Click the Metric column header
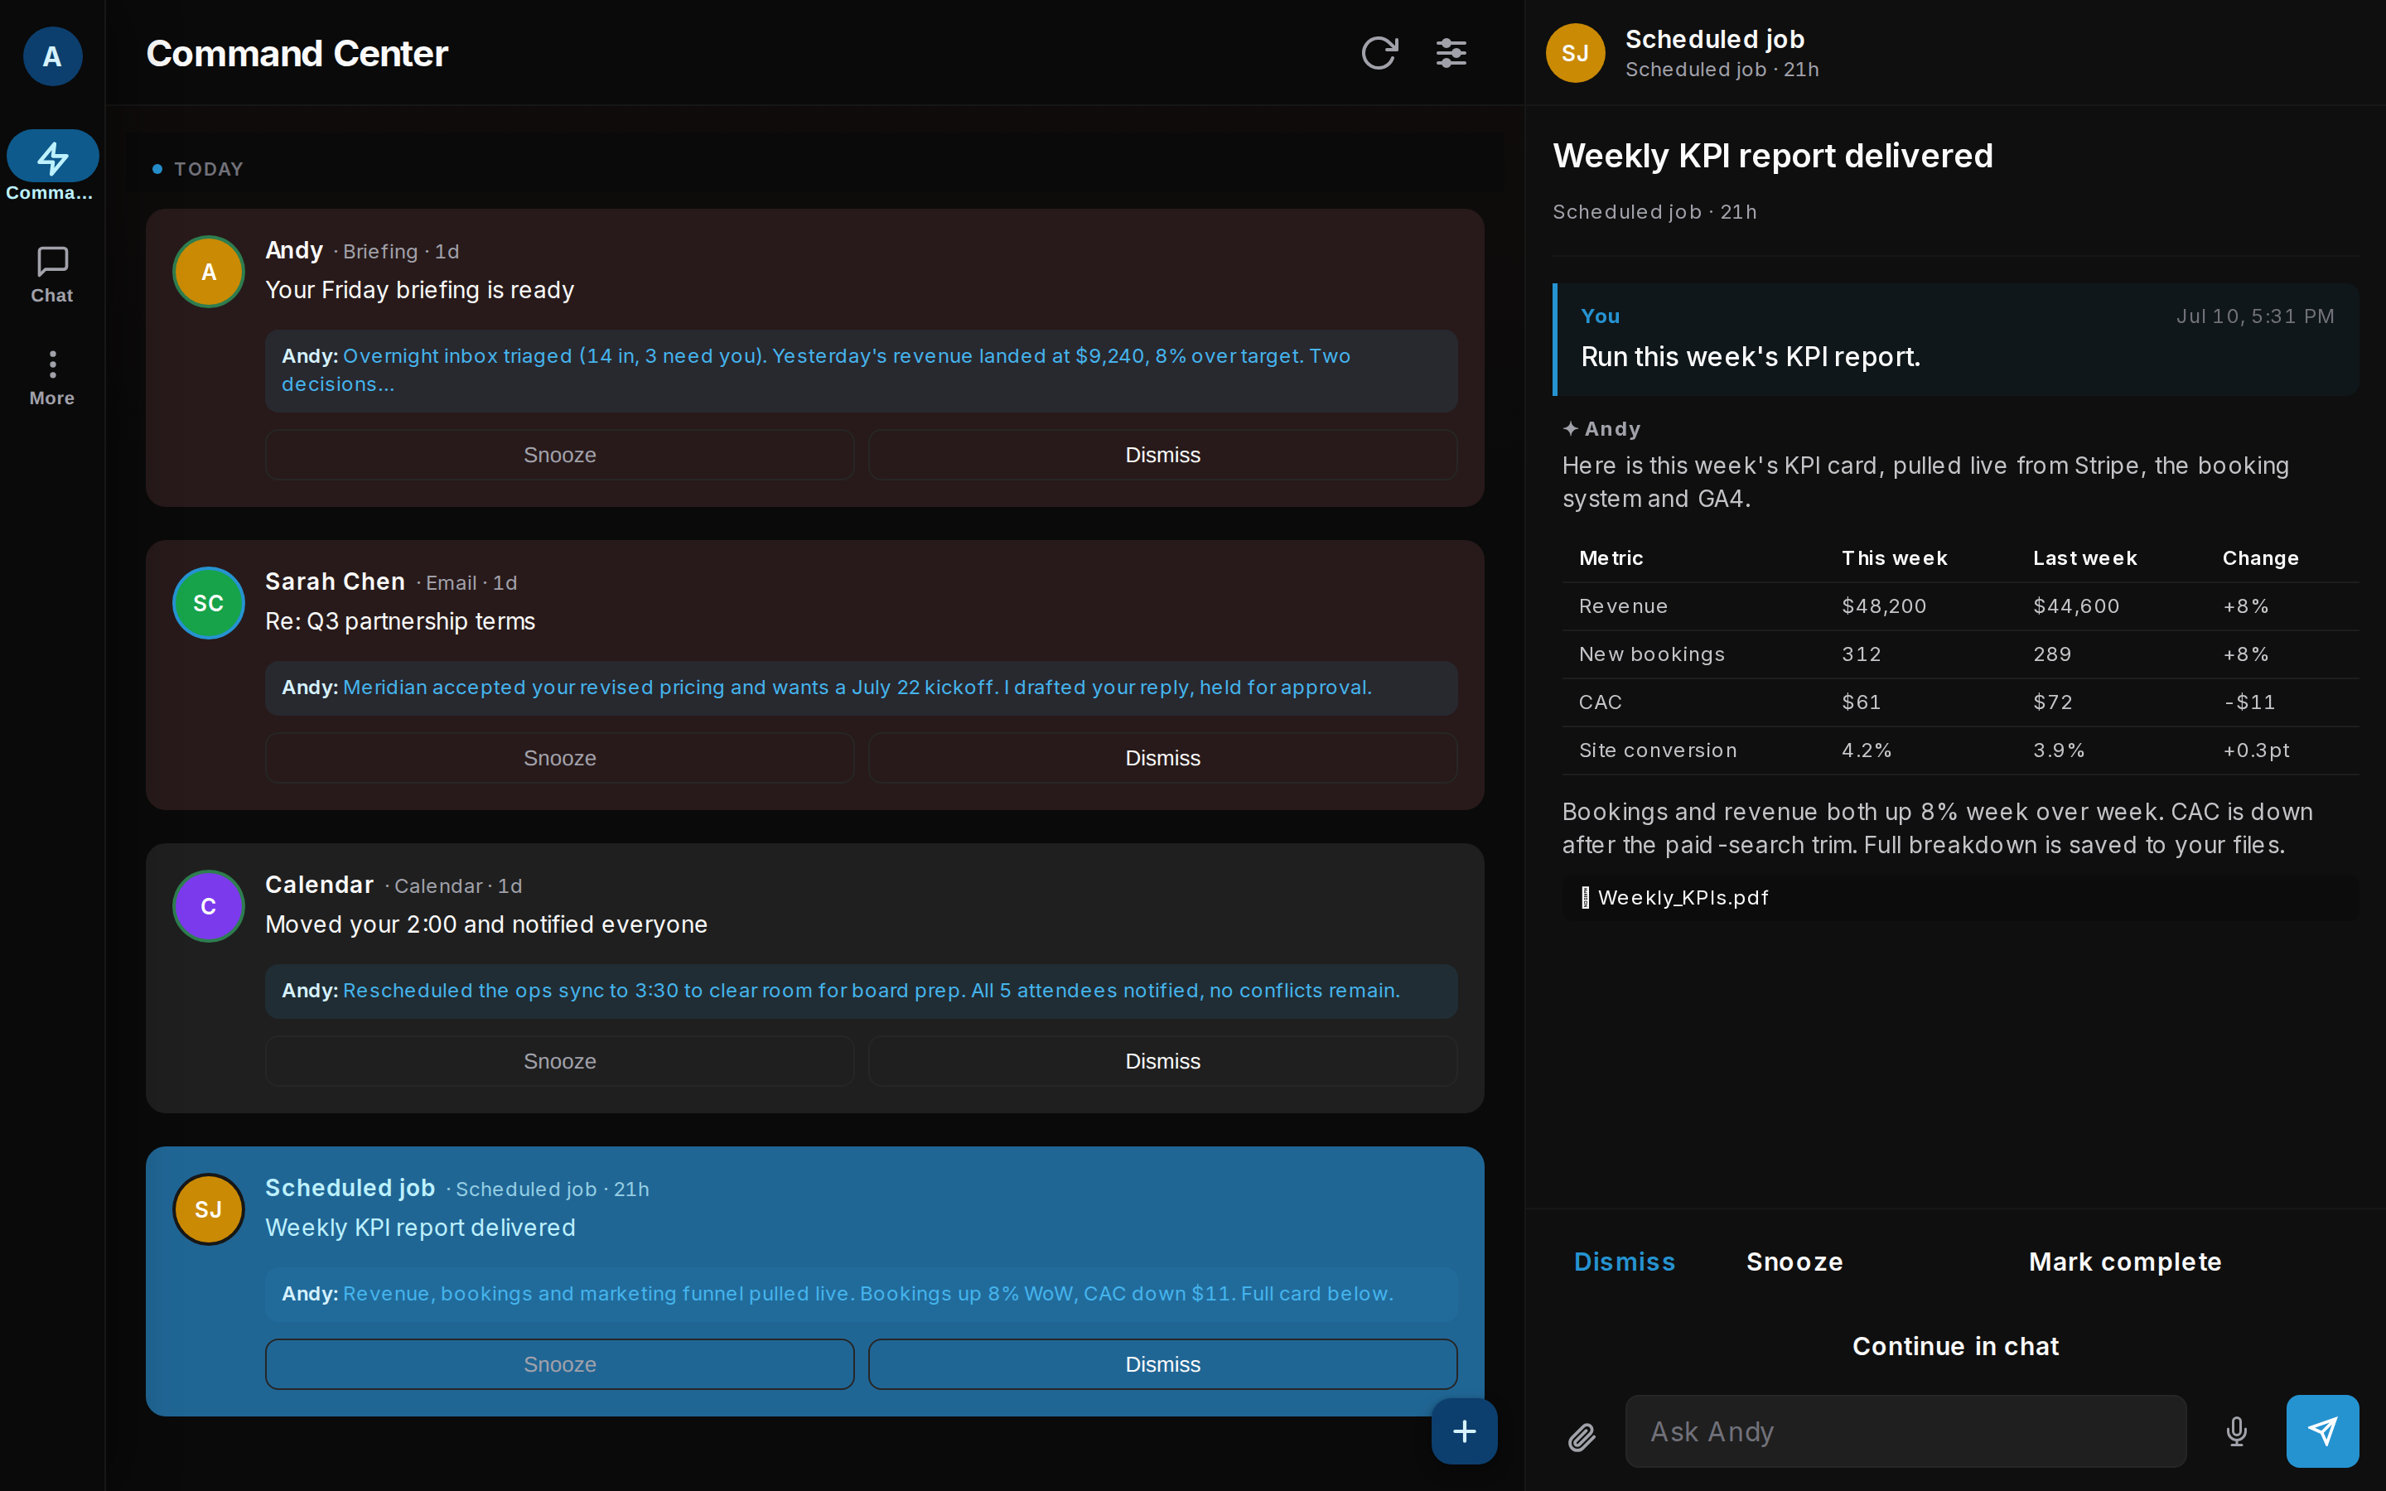The height and width of the screenshot is (1491, 2386). click(x=1611, y=558)
